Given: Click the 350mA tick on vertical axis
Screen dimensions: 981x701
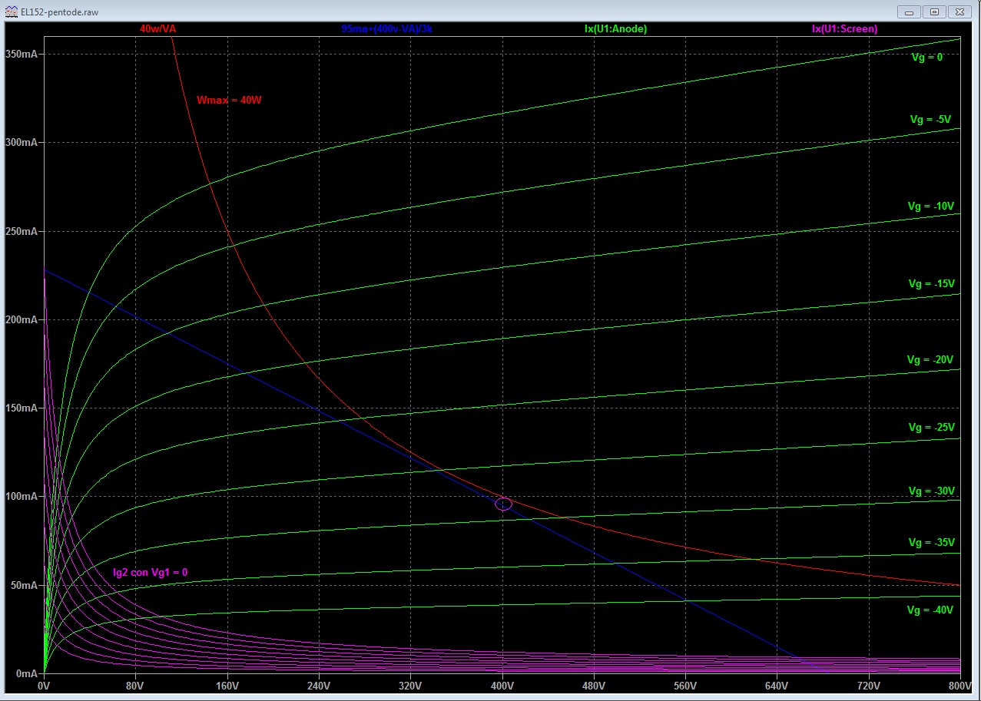Looking at the screenshot, I should (22, 54).
